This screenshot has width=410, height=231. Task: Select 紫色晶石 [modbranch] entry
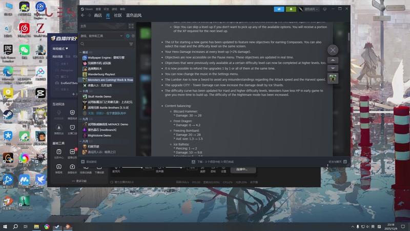pos(107,130)
